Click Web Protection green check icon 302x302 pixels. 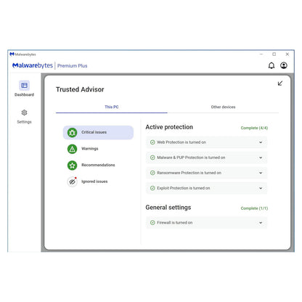(152, 142)
